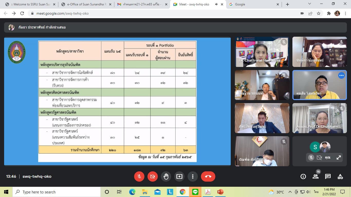Turn on the camera in the call bar
The image size is (351, 197).
pos(153,176)
